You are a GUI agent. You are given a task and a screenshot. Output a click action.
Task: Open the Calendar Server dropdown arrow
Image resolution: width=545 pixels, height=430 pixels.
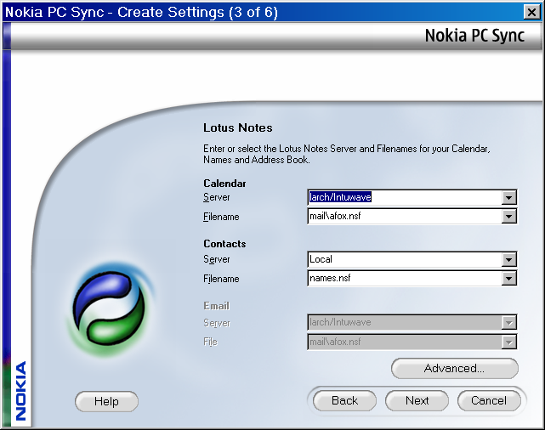click(508, 198)
